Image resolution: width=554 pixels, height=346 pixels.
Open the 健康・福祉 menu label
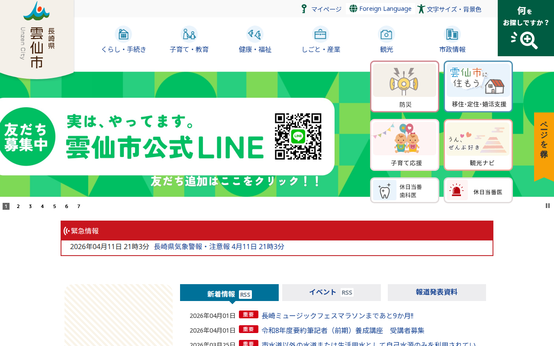[255, 49]
